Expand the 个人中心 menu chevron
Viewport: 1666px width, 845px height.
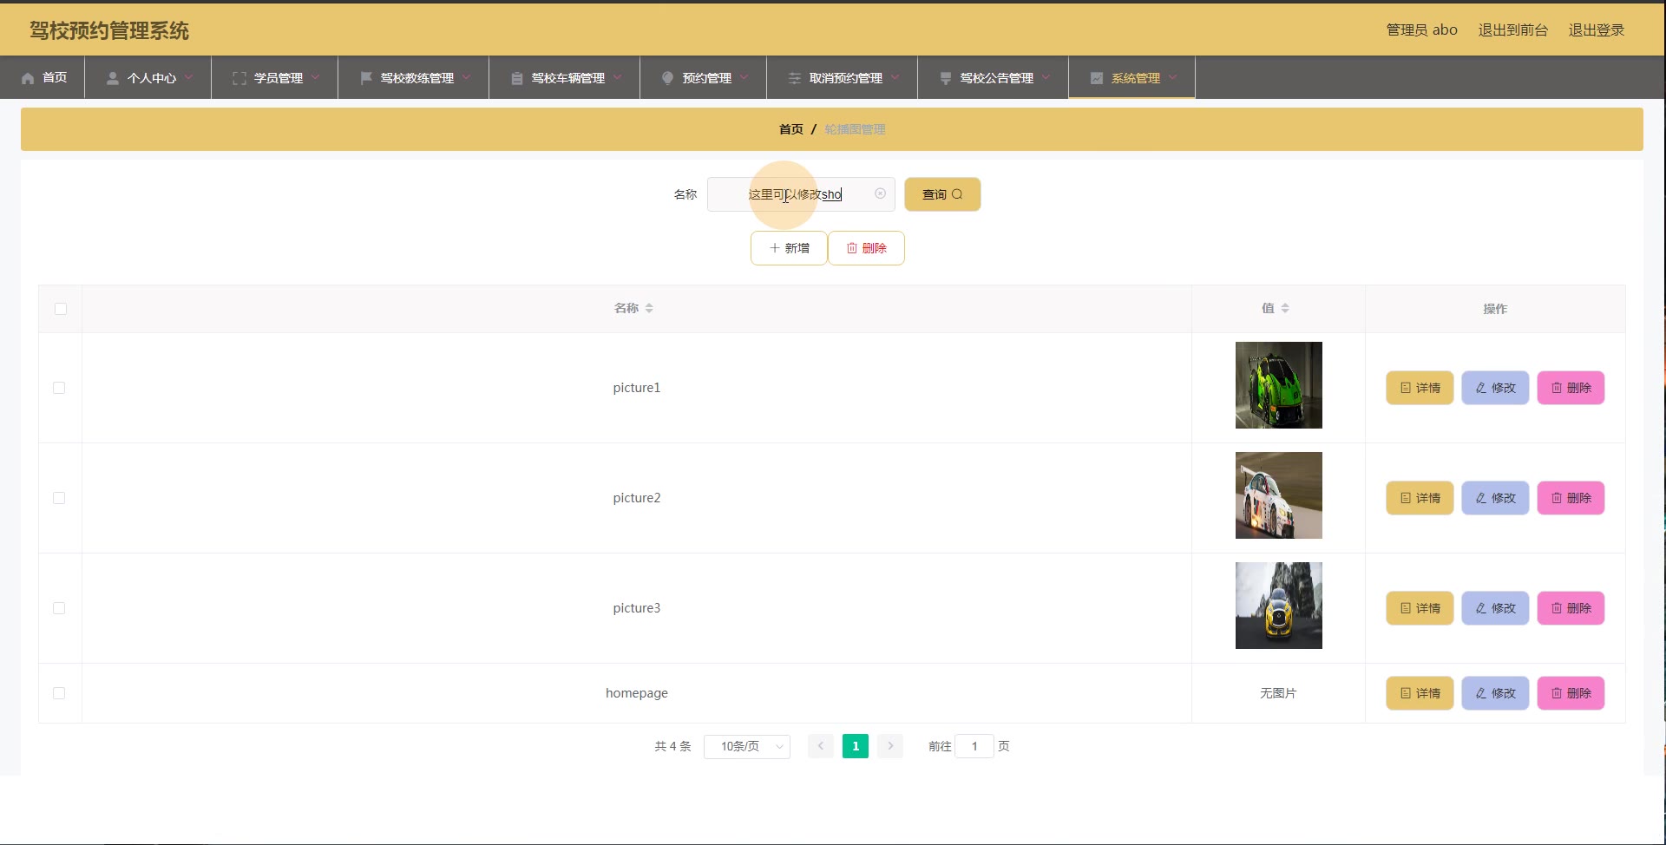[188, 77]
